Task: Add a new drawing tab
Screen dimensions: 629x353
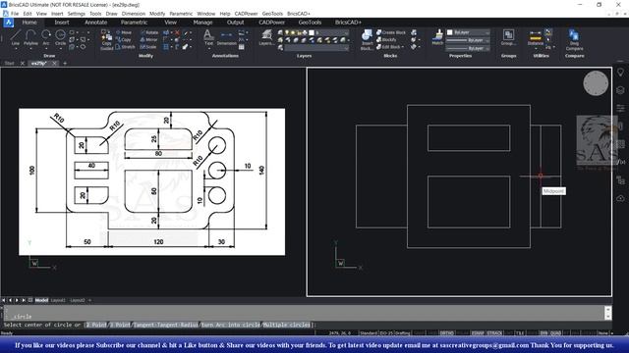Action: (x=65, y=63)
